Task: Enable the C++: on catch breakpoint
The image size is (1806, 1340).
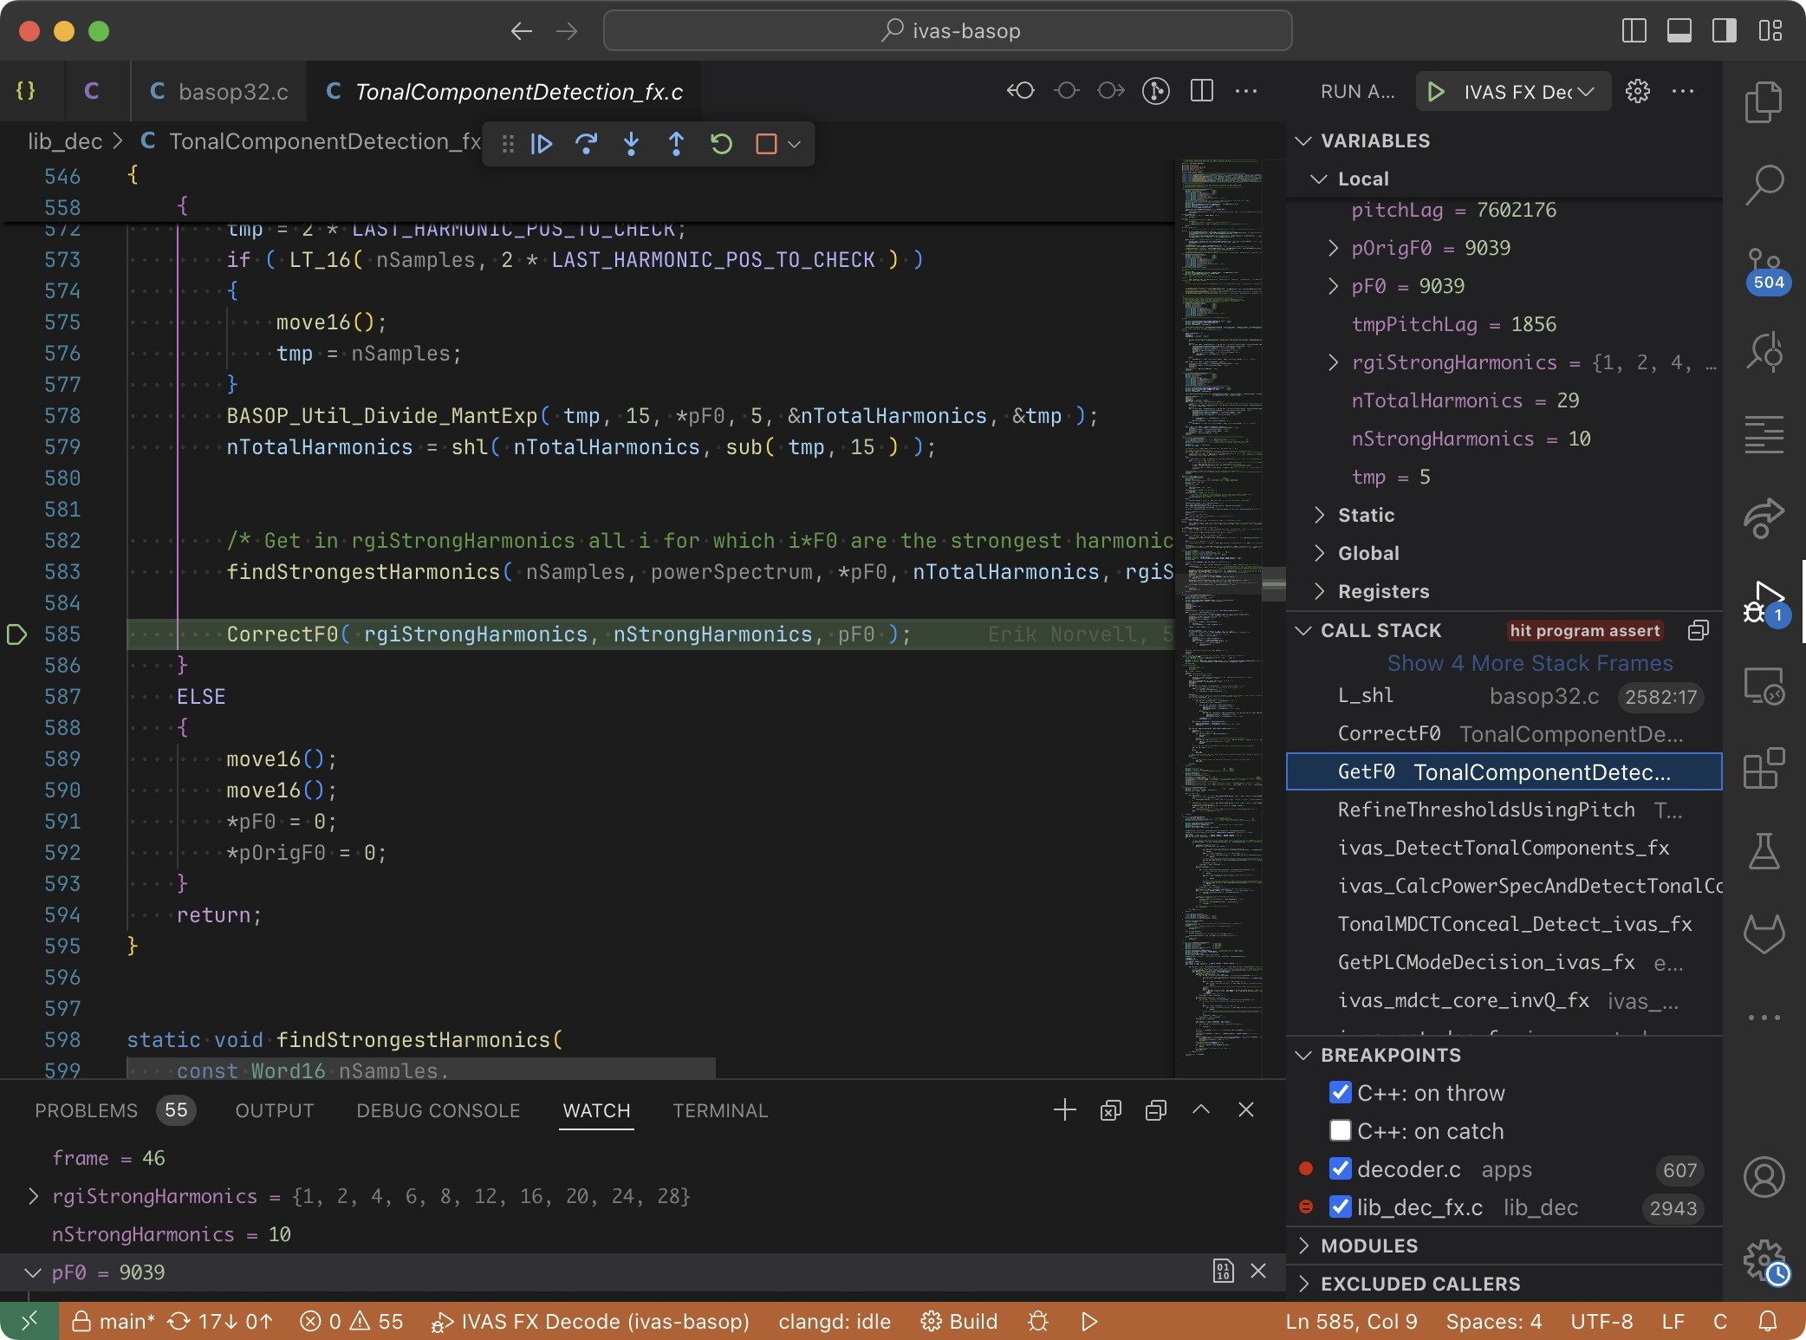Action: [x=1340, y=1130]
